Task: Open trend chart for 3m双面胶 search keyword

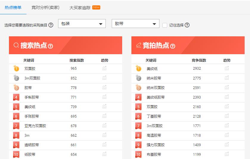Action: coord(104,78)
